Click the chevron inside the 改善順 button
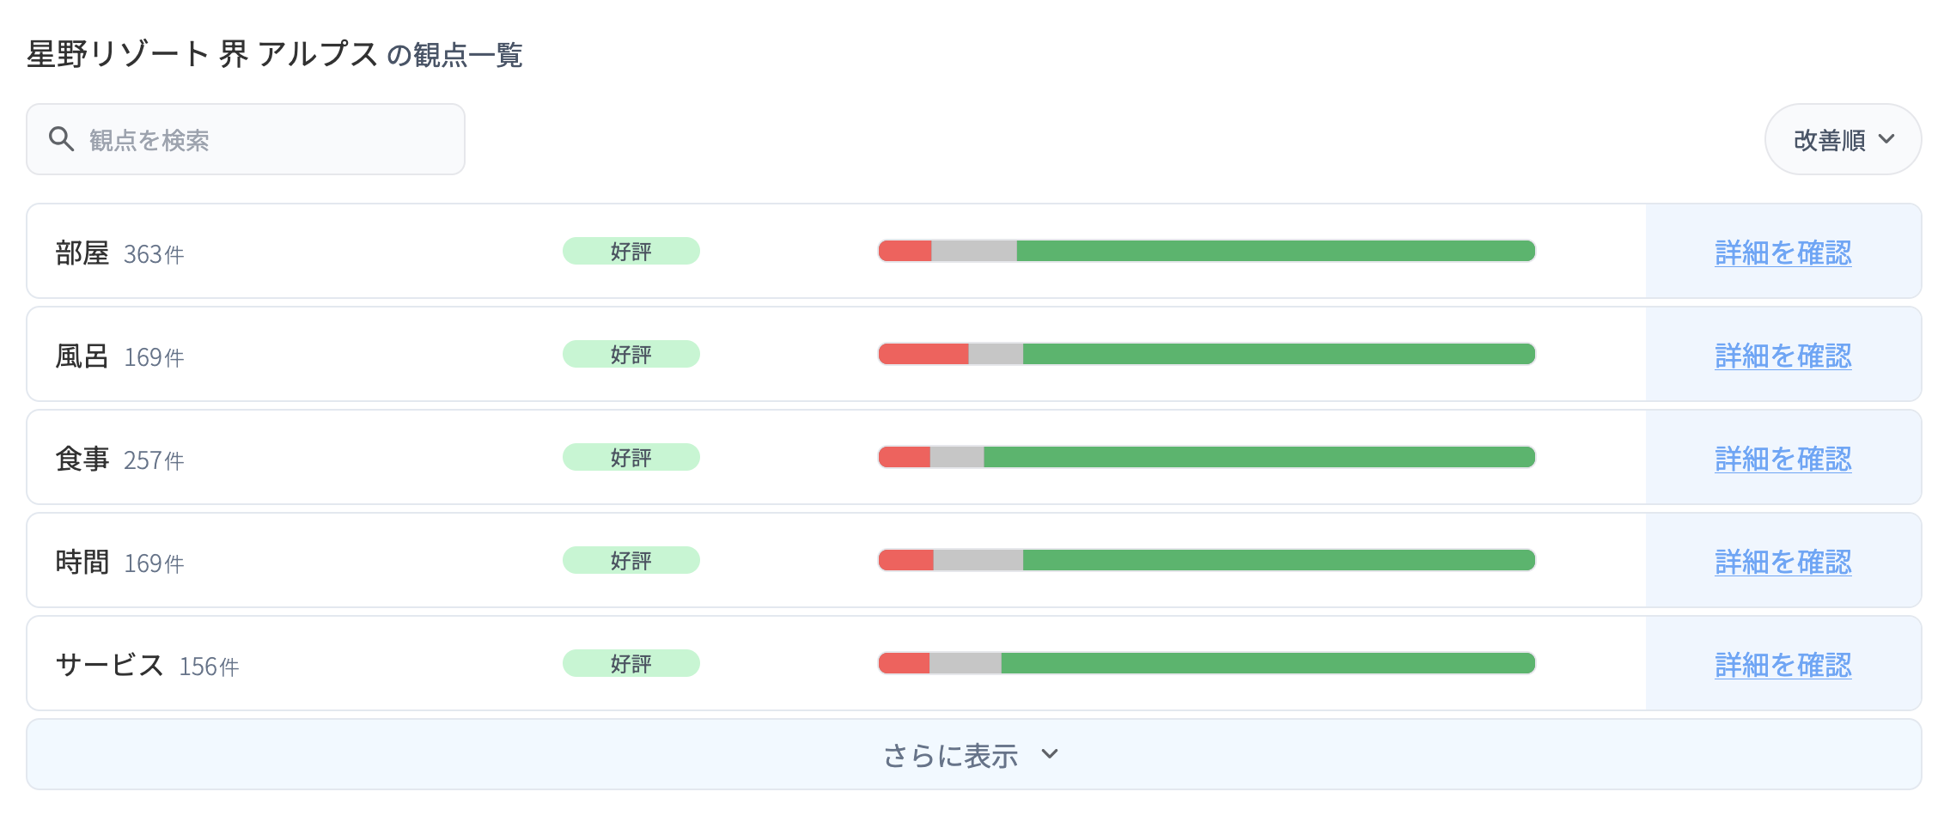 click(1886, 138)
